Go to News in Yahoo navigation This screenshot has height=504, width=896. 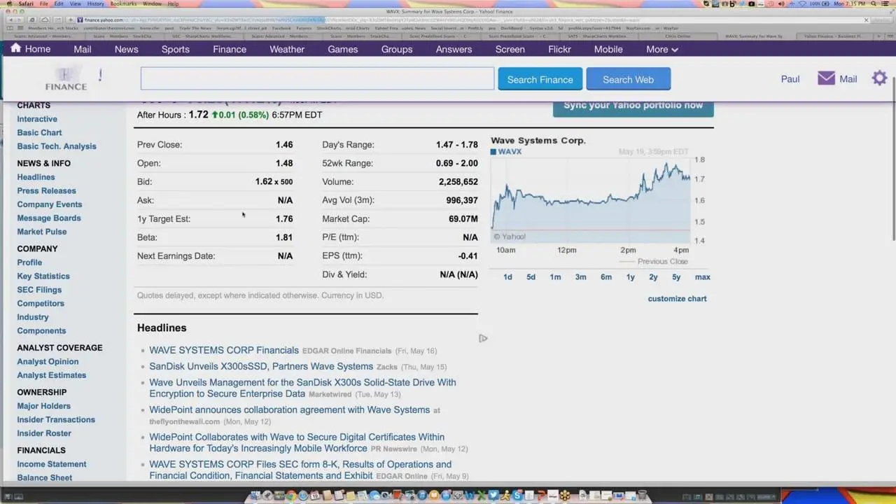(127, 49)
